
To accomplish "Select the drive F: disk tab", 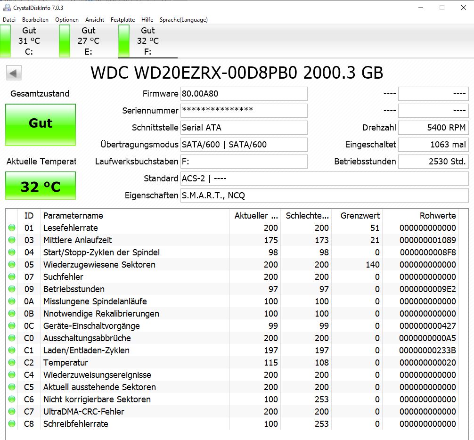I will [147, 41].
